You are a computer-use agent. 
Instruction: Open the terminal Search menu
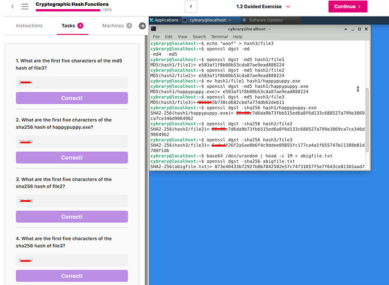(199, 36)
